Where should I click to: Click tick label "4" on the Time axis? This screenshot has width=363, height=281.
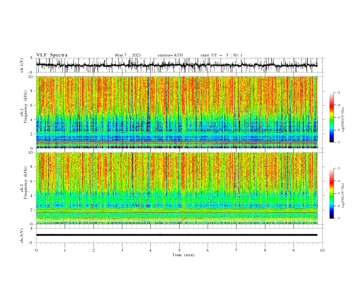[150, 250]
